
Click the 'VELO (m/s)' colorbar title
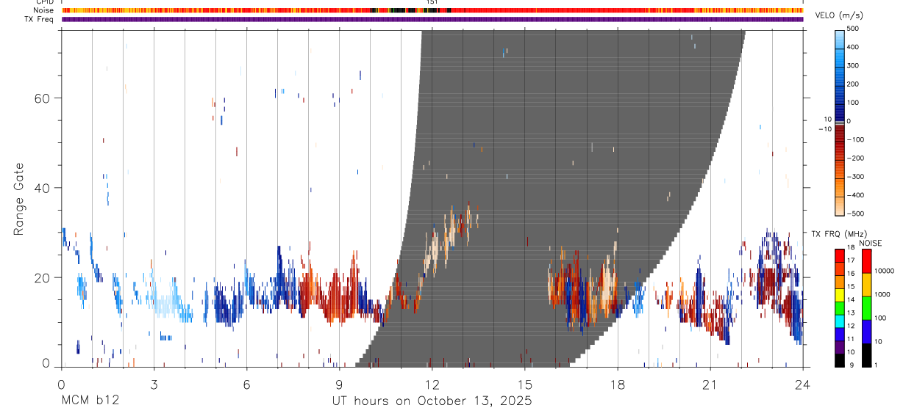pyautogui.click(x=839, y=15)
